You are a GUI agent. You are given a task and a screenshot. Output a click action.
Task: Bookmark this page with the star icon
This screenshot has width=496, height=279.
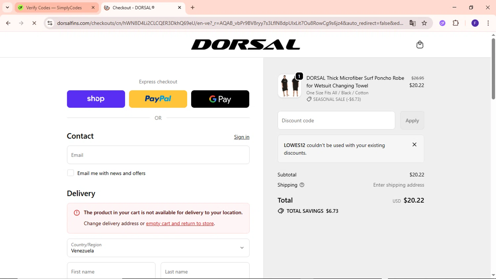tap(424, 23)
